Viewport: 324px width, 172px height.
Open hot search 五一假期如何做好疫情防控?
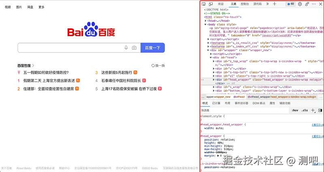coord(46,73)
